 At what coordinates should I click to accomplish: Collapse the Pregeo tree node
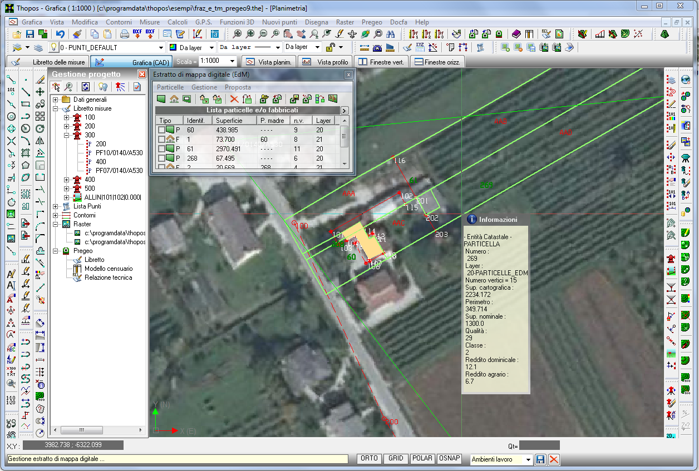tap(55, 251)
